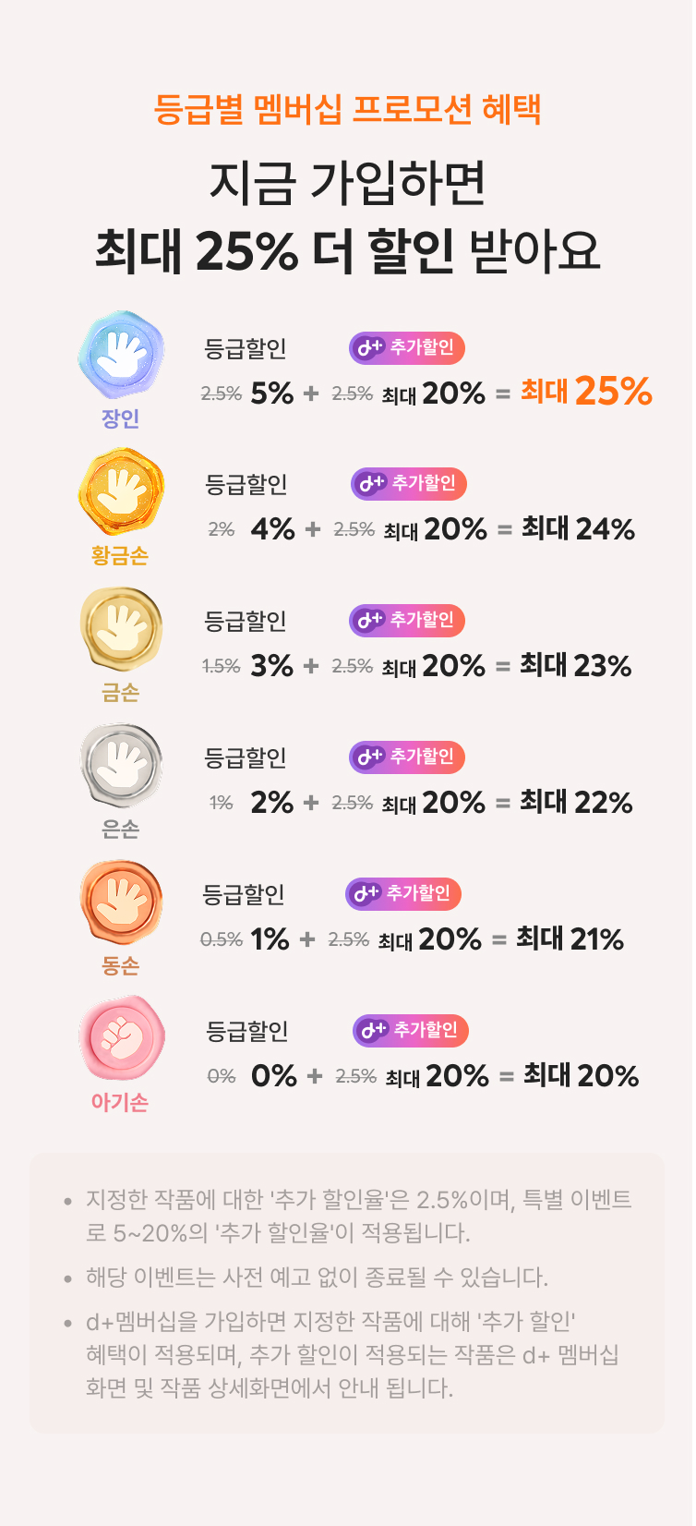Click the orange 최대 25% result text
The image size is (696, 1526).
point(586,392)
